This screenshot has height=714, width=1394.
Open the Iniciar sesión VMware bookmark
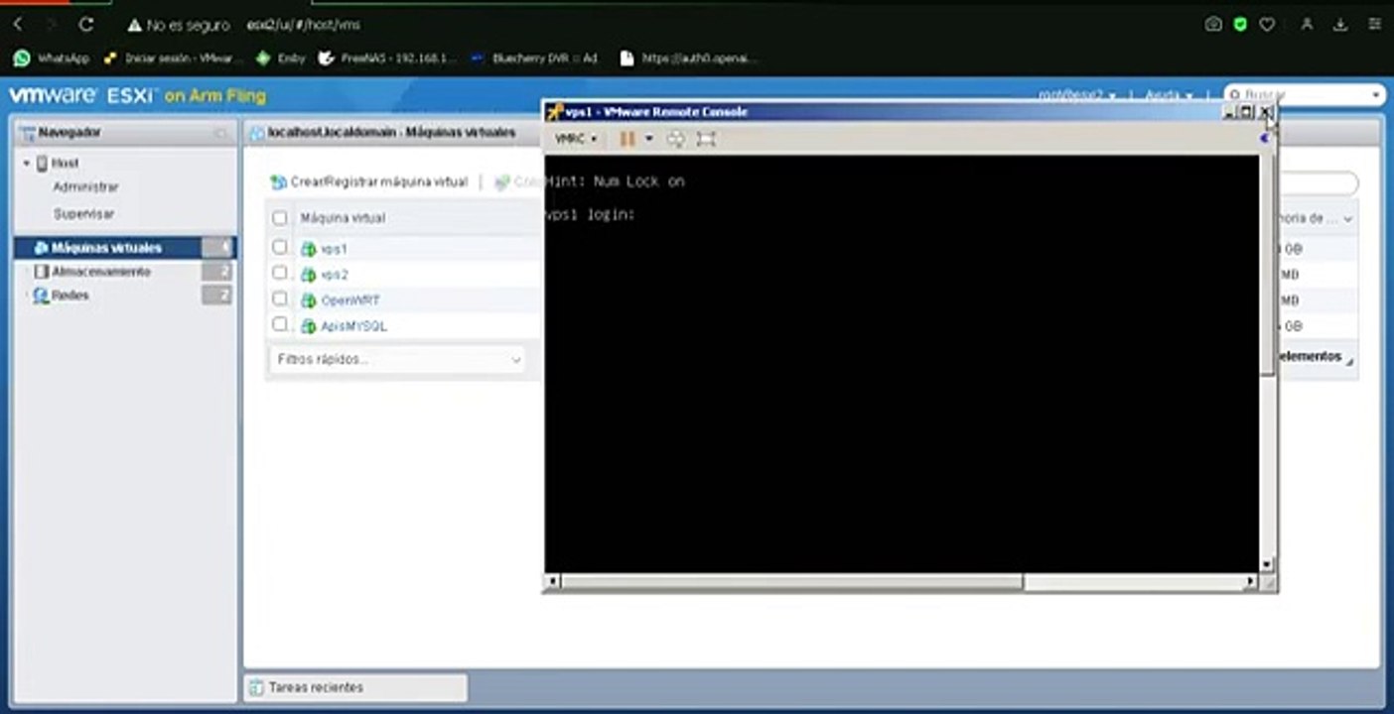tap(173, 59)
